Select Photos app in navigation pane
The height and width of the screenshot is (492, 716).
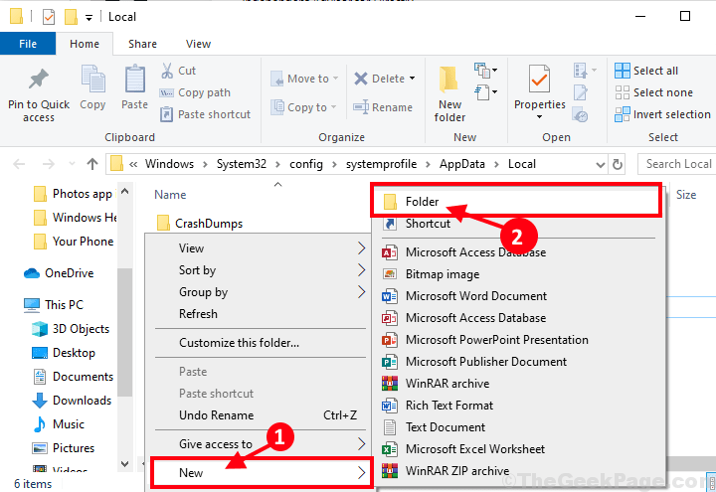coord(74,194)
